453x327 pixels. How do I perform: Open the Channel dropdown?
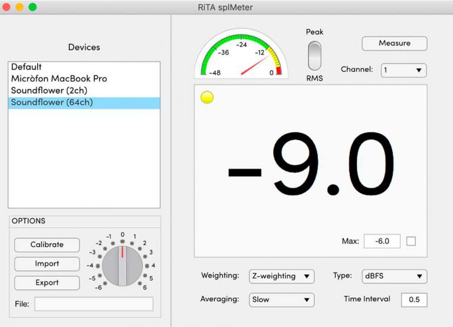click(x=403, y=70)
